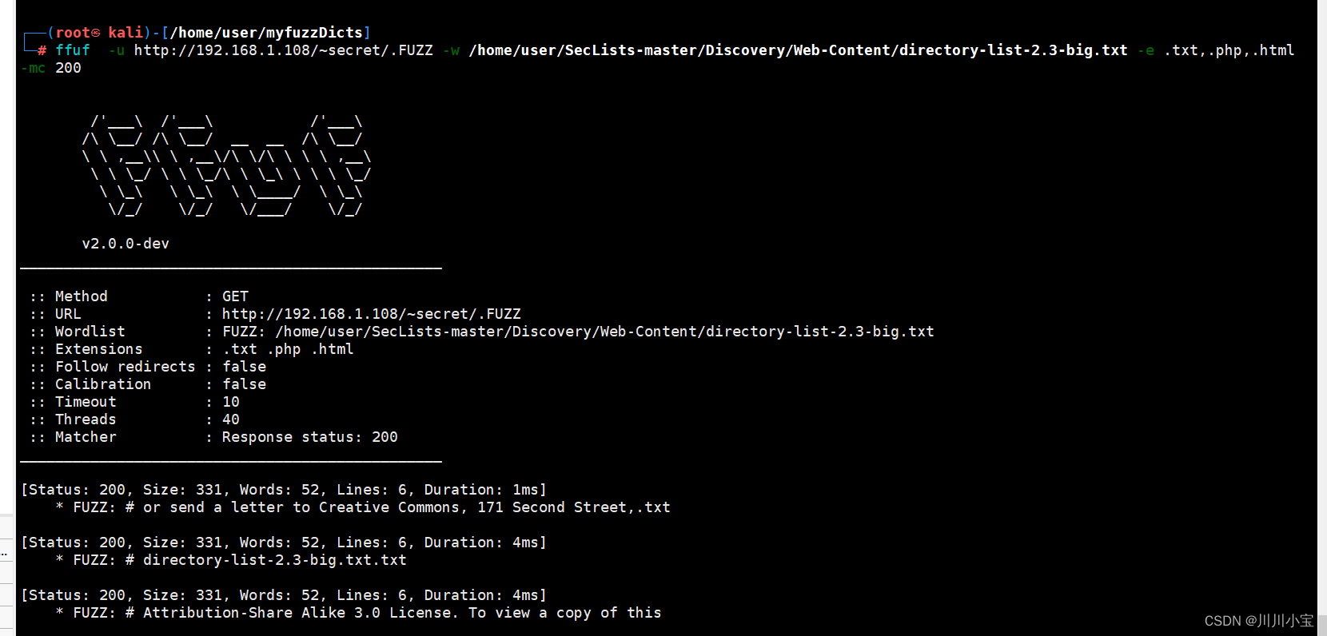Click the Timeout value '10'
The image size is (1327, 636).
[x=231, y=402]
